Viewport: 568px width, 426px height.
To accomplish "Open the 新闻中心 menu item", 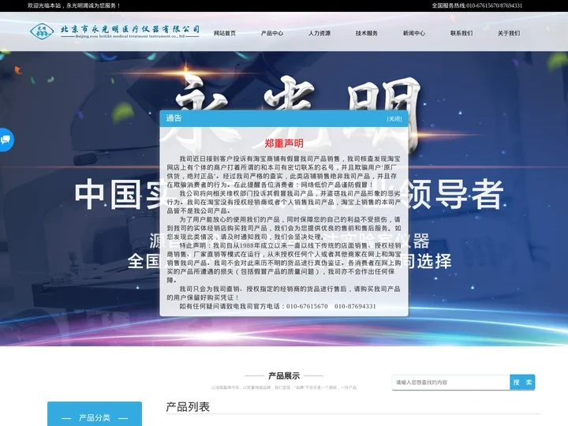I will point(414,33).
